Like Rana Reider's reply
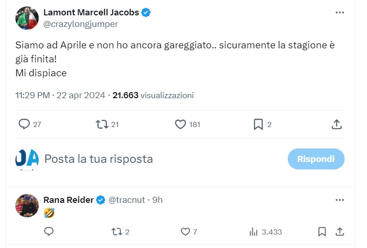367x248 pixels. coord(186,231)
